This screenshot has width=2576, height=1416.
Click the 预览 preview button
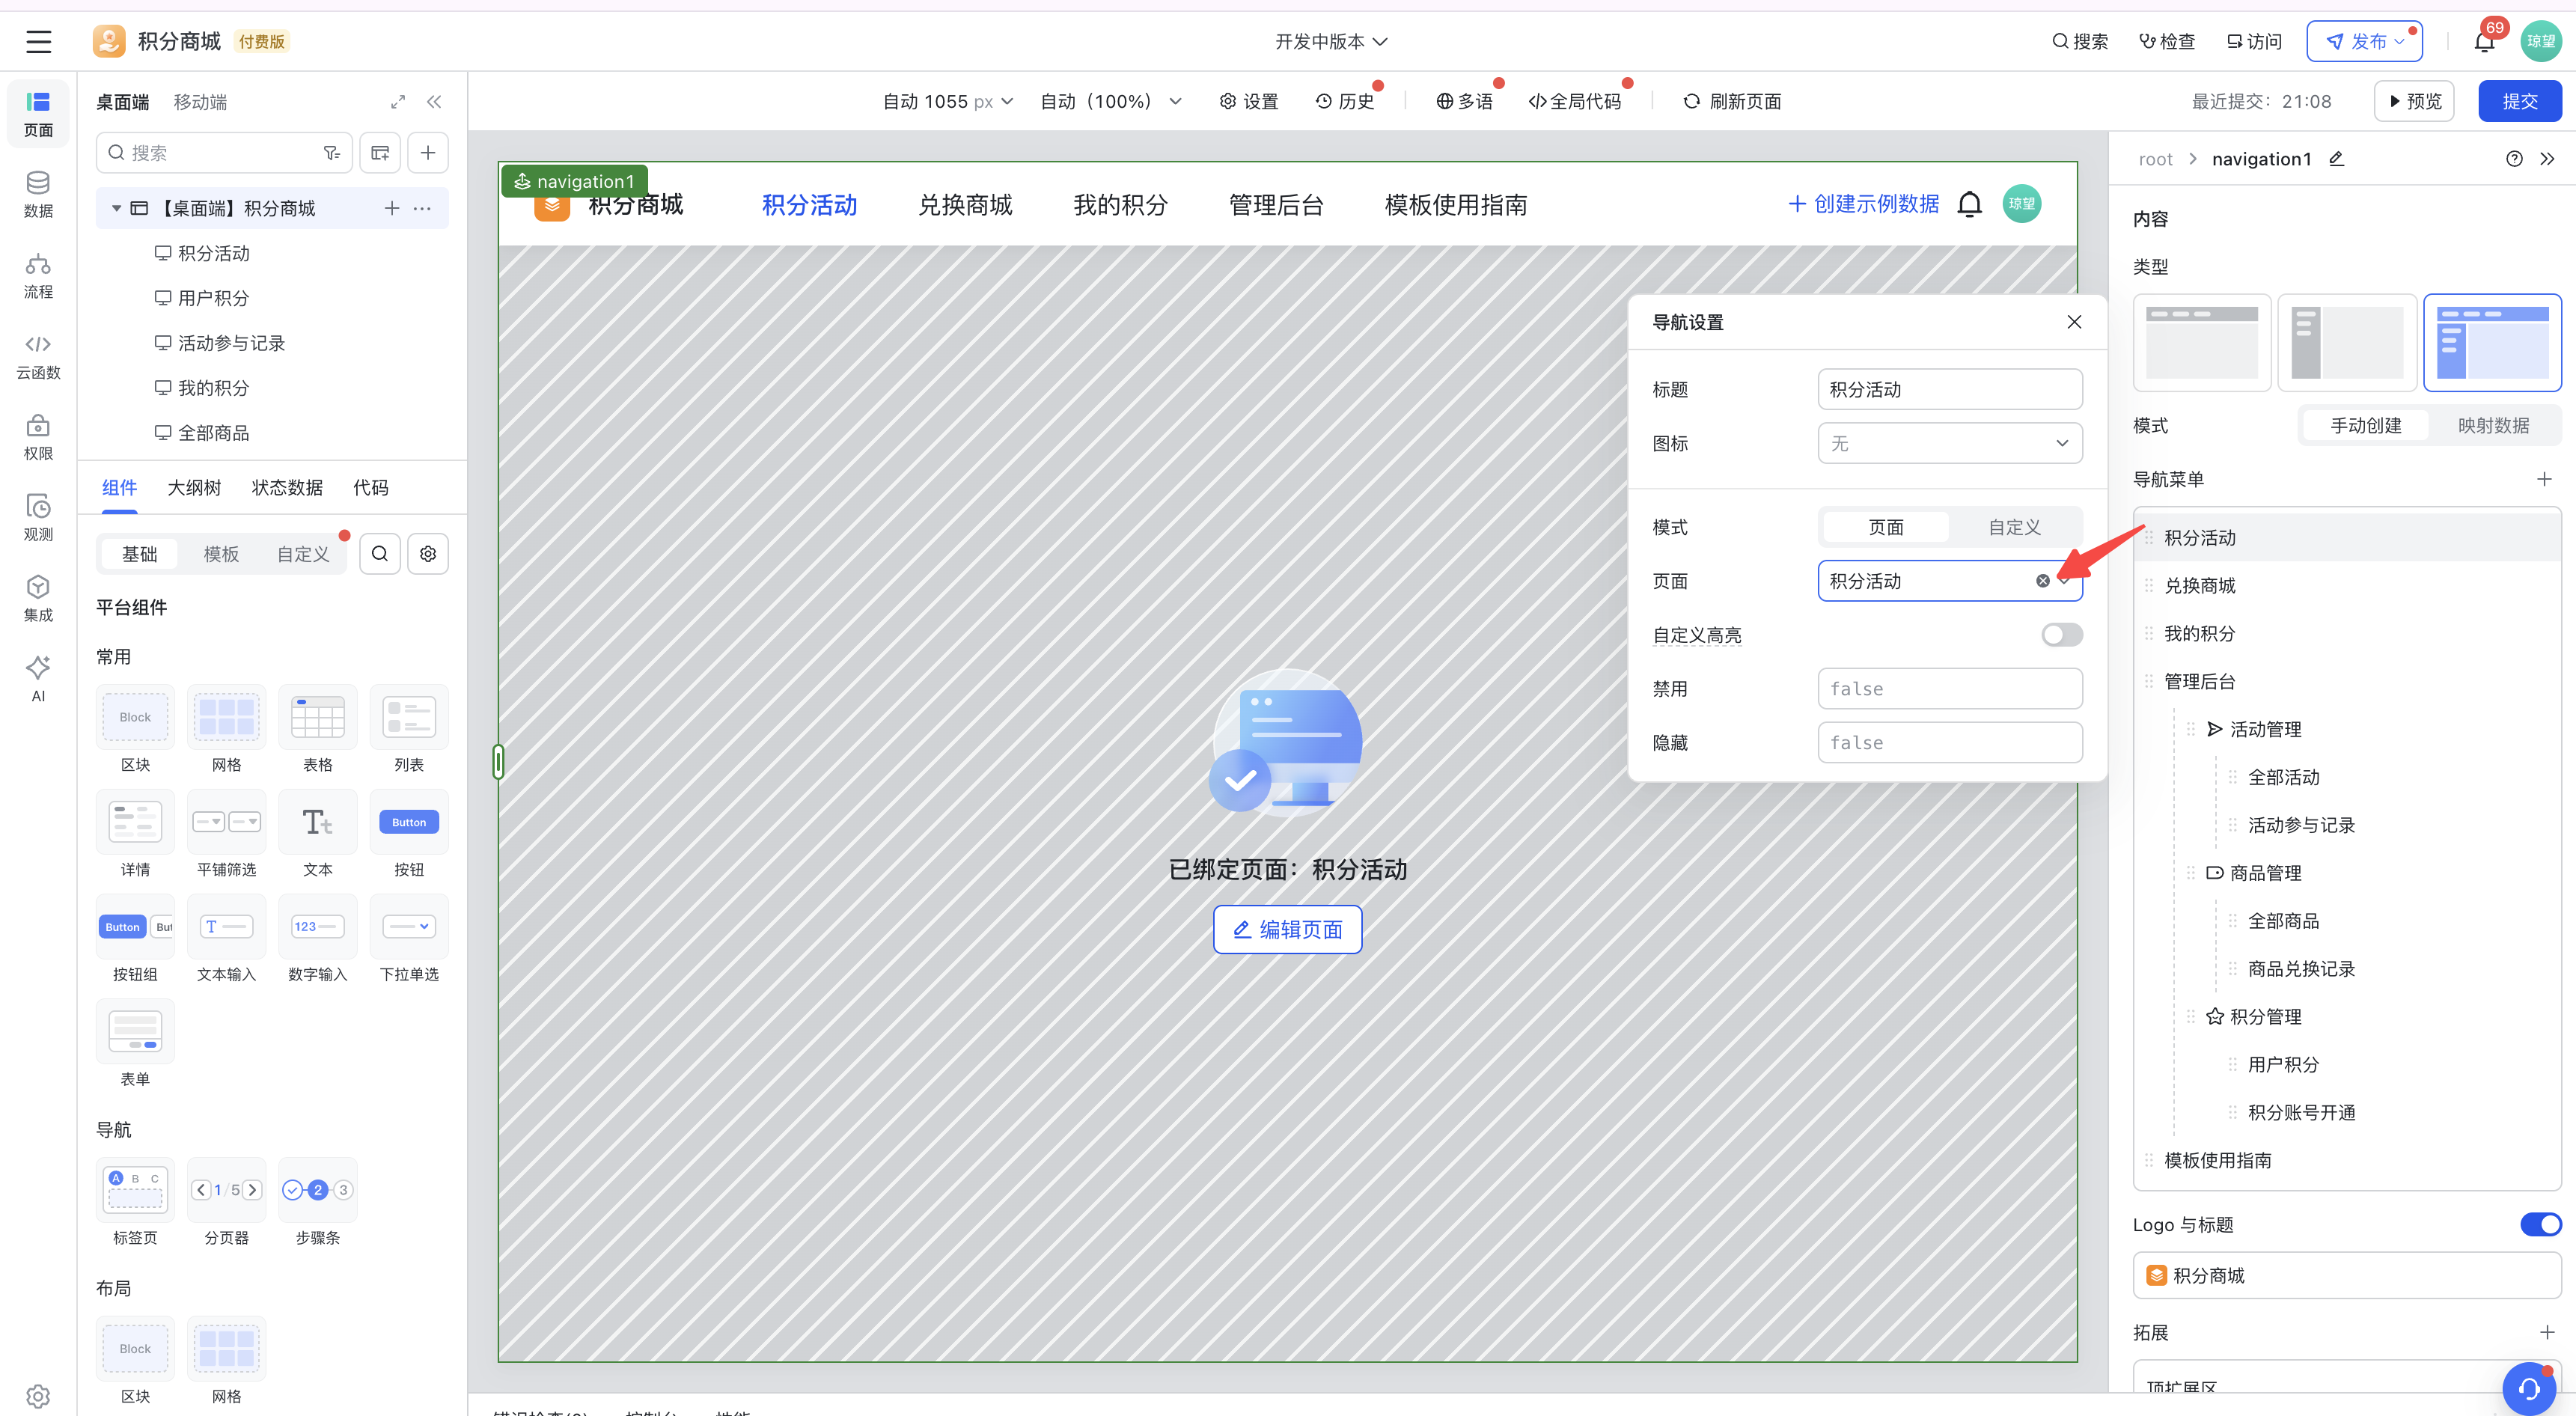click(x=2414, y=101)
